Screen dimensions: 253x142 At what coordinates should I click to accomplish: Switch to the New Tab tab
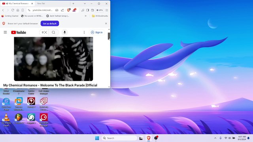(x=41, y=4)
